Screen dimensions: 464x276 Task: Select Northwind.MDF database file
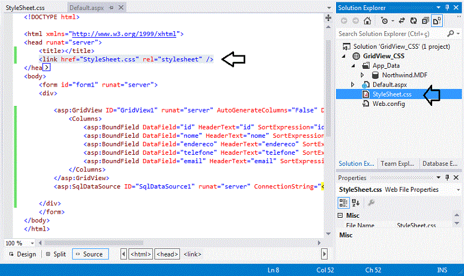(x=404, y=75)
